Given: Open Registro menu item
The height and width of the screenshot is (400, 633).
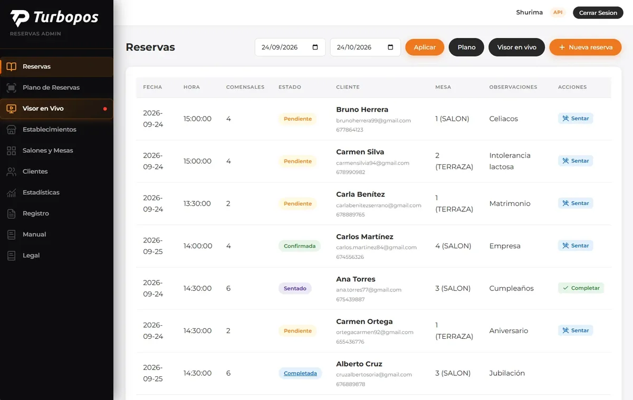Looking at the screenshot, I should (x=56, y=213).
